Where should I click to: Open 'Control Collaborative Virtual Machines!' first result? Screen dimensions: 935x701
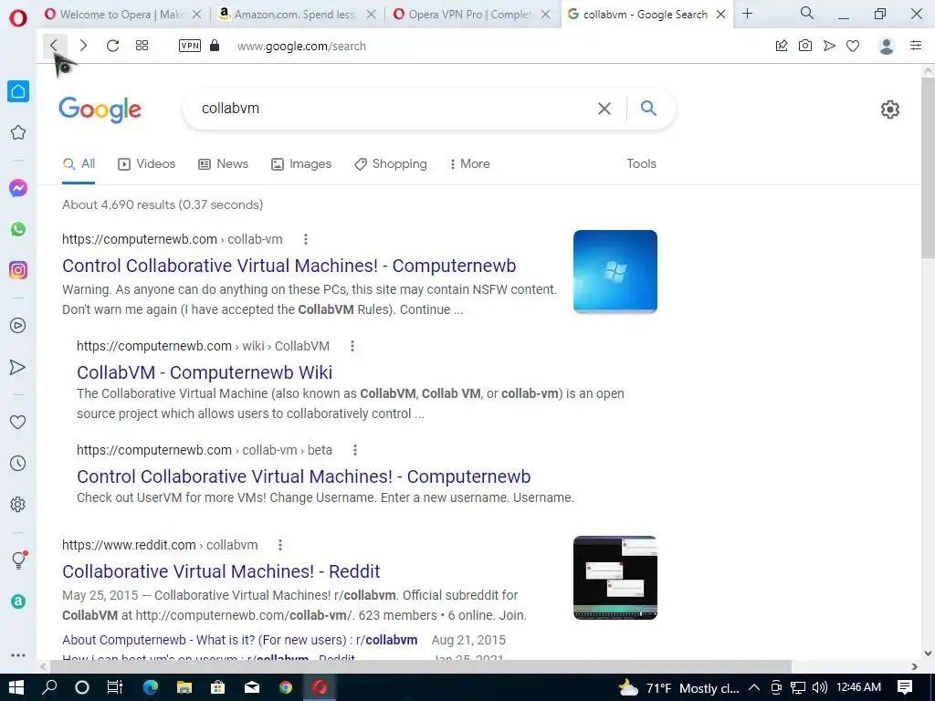coord(289,266)
